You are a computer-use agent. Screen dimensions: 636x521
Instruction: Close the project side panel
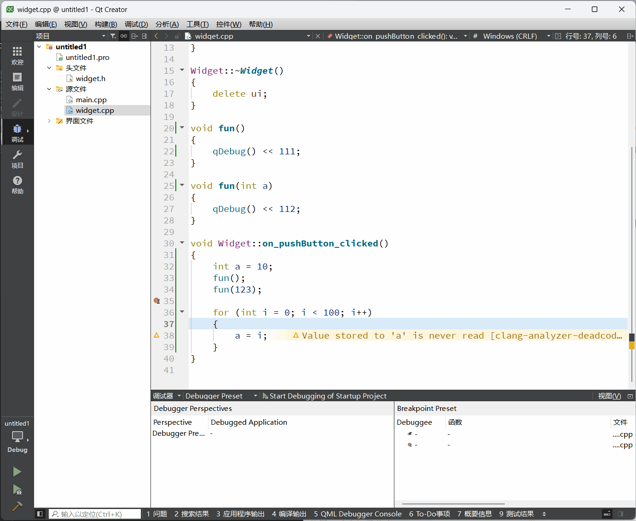coord(145,36)
